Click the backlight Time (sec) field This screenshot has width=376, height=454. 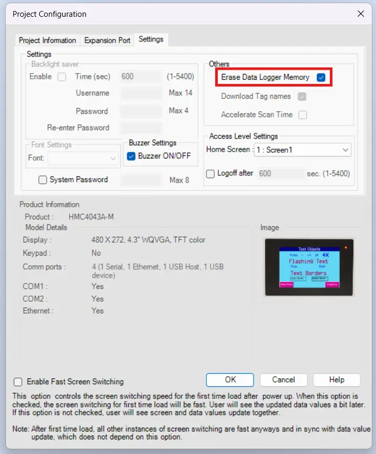[141, 77]
